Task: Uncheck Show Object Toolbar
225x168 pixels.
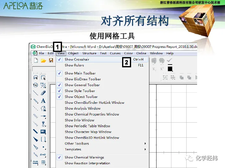Action: coord(102,97)
